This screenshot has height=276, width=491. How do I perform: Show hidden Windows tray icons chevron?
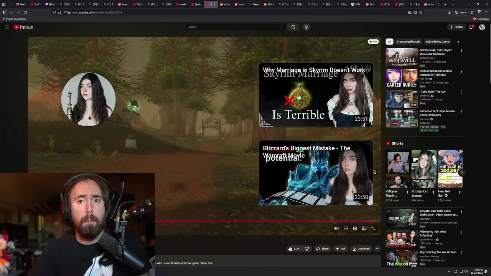(449, 271)
